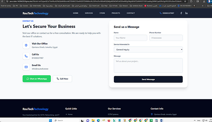212x122 pixels.
Task: Click the phone icon in the header
Action: coord(161,13)
